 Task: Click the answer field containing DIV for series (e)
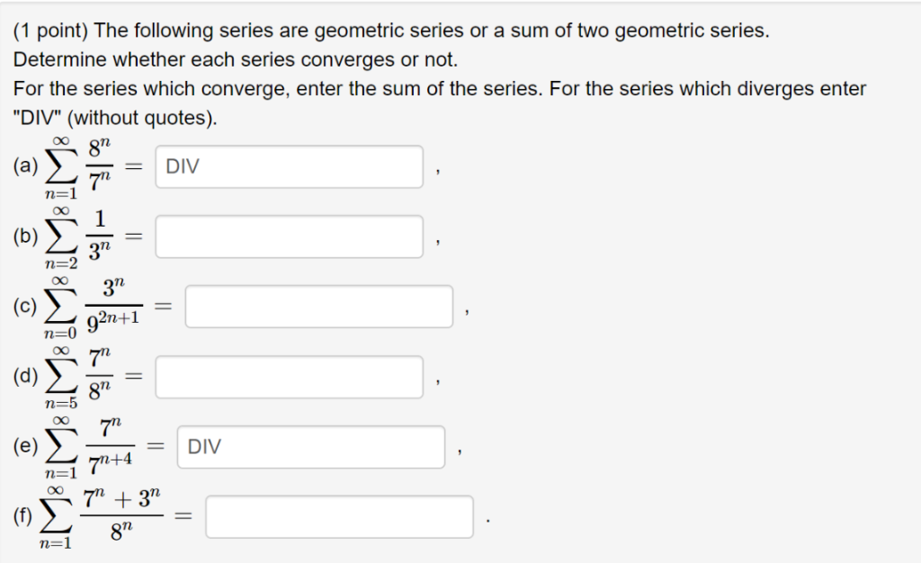(310, 445)
